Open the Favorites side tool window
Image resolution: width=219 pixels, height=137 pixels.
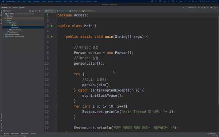(1, 127)
